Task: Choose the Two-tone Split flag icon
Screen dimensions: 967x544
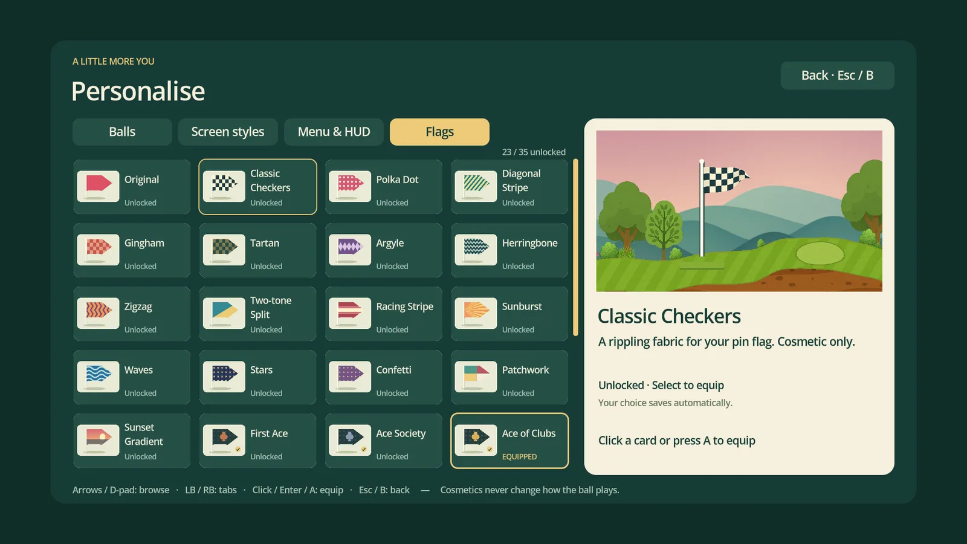Action: pos(224,313)
